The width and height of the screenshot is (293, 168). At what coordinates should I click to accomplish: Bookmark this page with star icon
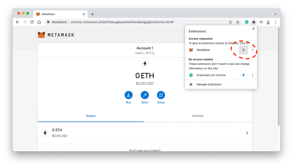pos(237,22)
